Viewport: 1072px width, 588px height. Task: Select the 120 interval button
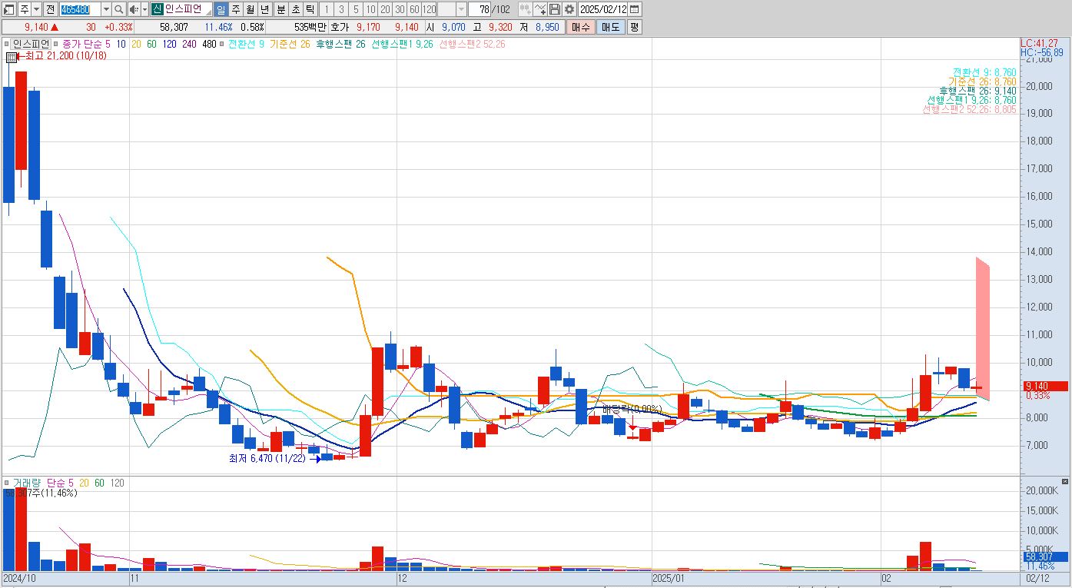(429, 9)
